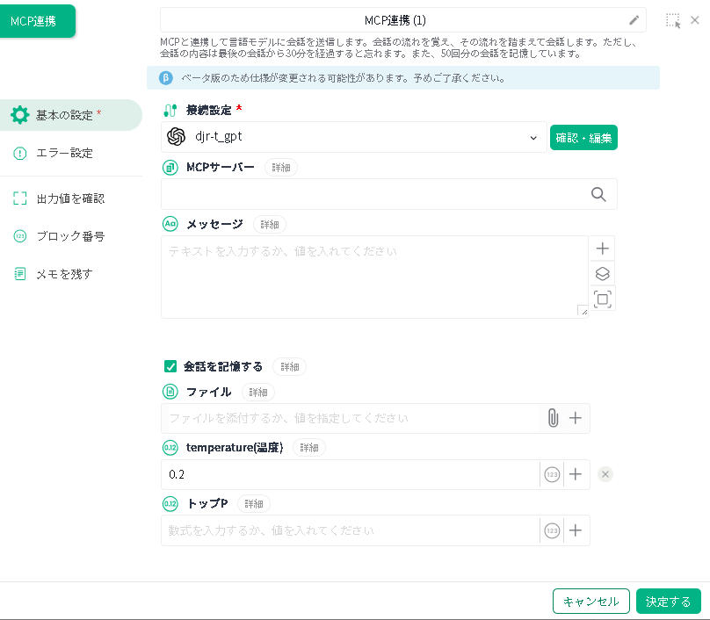Show 詳細 for MCPサーバー
710x620 pixels.
point(281,167)
